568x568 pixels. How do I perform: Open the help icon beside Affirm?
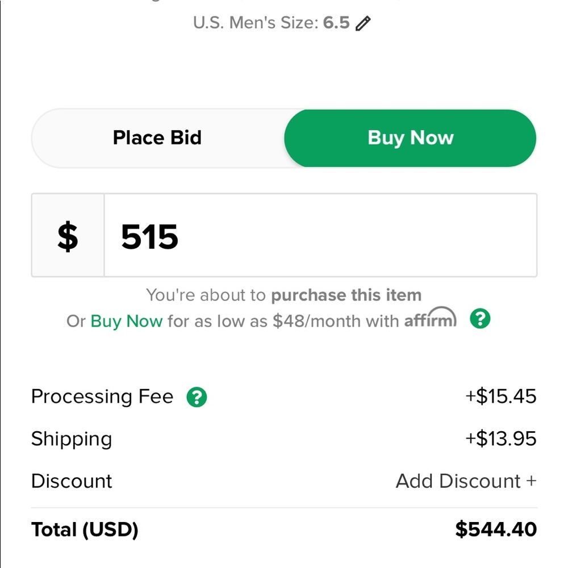480,320
